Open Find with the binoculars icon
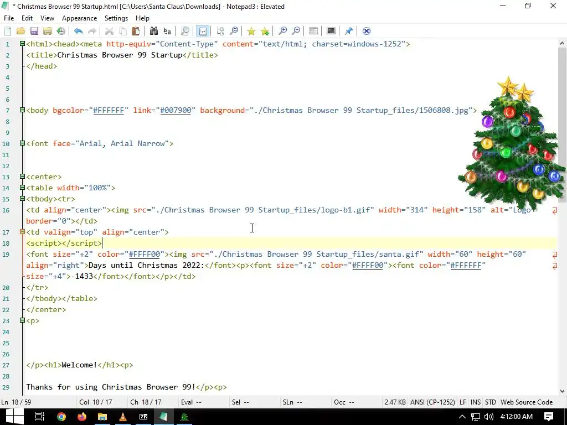 point(154,31)
